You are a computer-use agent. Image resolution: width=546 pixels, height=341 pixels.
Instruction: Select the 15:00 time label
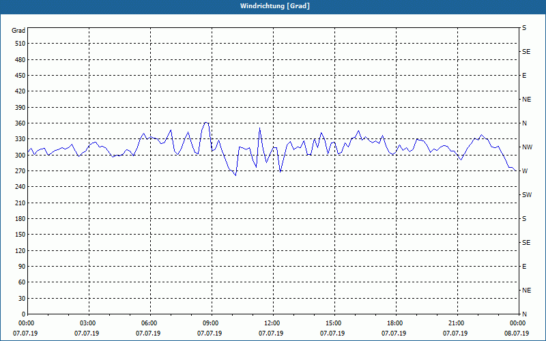pyautogui.click(x=332, y=323)
